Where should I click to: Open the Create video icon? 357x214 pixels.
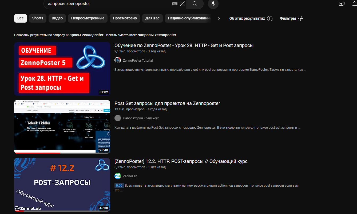[342, 4]
